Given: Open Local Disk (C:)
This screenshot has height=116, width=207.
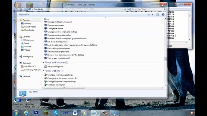Looking at the screenshot, I should (30, 66).
